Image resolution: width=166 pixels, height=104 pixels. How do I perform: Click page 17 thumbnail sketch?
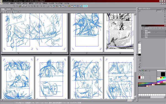click(x=87, y=33)
